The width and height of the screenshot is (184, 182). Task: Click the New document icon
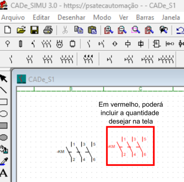(x=8, y=30)
